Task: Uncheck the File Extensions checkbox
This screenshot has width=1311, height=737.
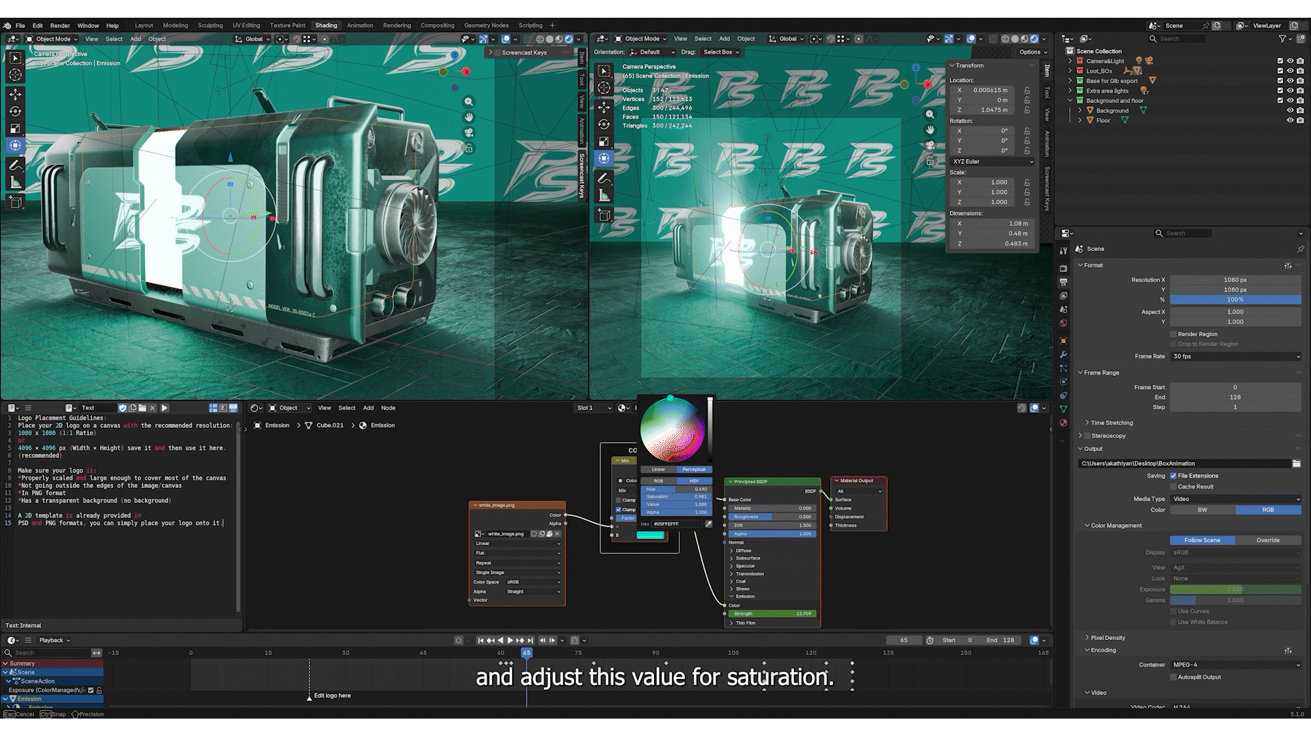Action: coord(1173,476)
